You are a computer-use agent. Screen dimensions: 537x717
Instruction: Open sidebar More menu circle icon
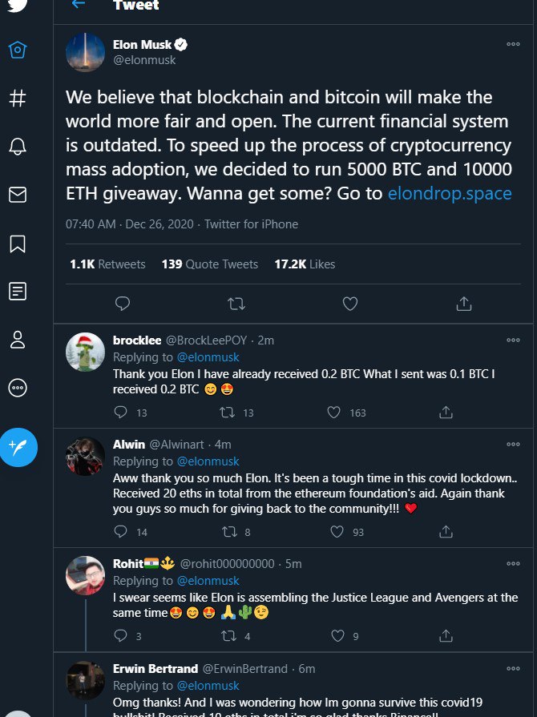[18, 388]
